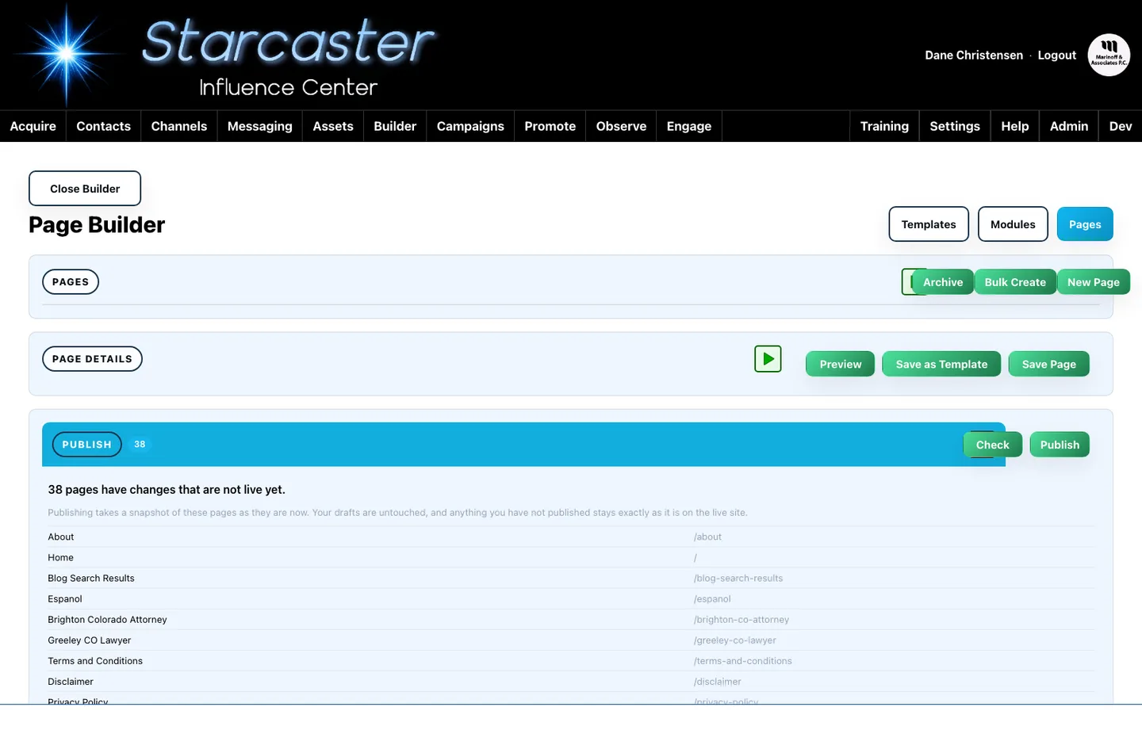Viewport: 1142px width, 749px height.
Task: Click the Archive button
Action: (x=943, y=282)
